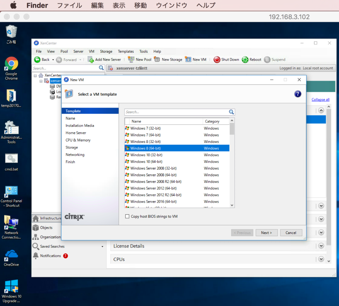Viewport: 339px width, 306px height.
Task: Expand the CPUs section
Action: 321,259
